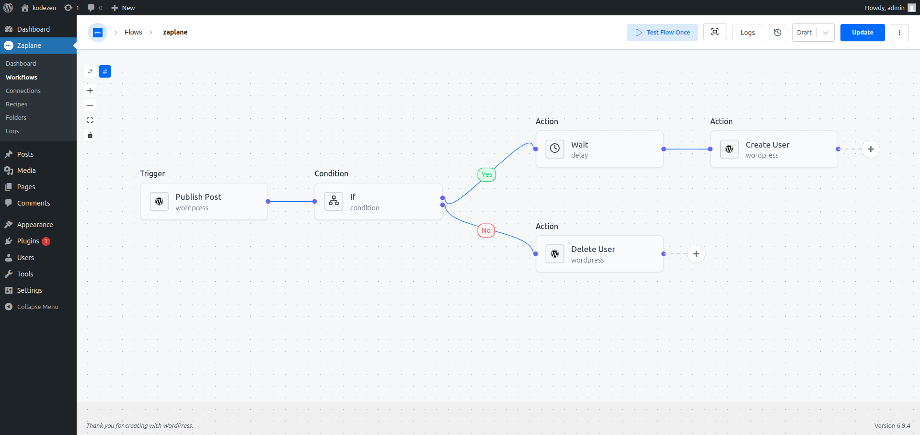The width and height of the screenshot is (920, 435).
Task: Click the zaplane flow name
Action: pos(175,32)
